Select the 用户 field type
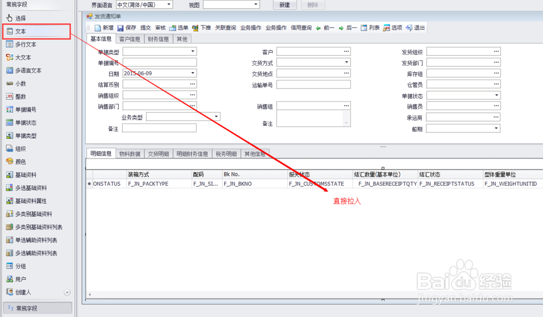 20,280
